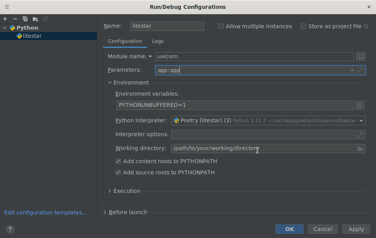Image resolution: width=376 pixels, height=238 pixels.
Task: Open the environment variables list editor
Action: tap(359, 105)
